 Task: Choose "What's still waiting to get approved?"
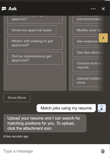[x=35, y=43]
